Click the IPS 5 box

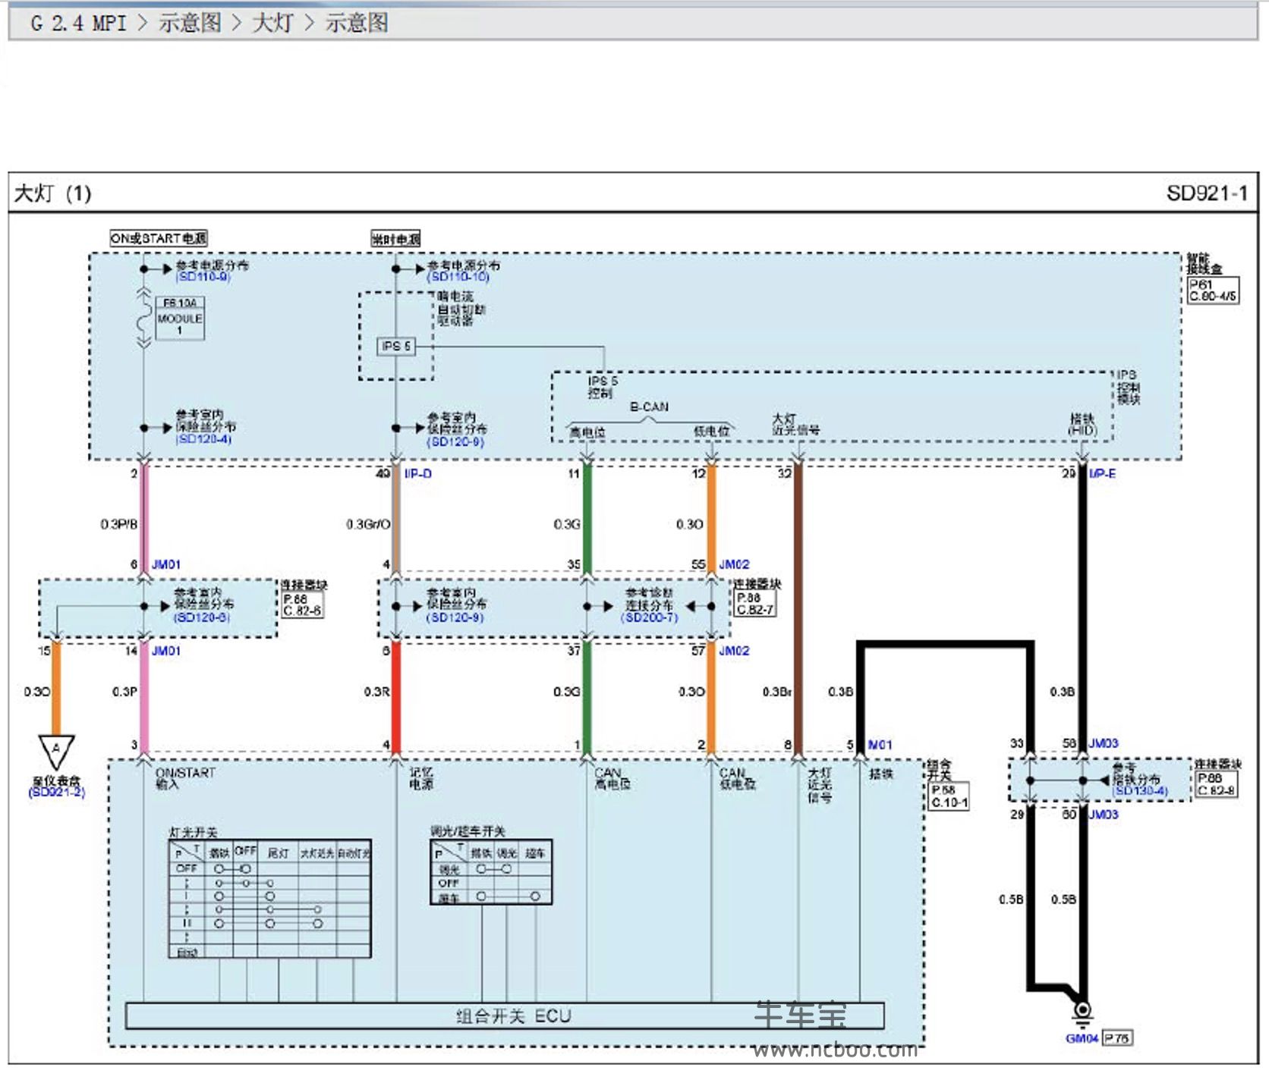(396, 347)
